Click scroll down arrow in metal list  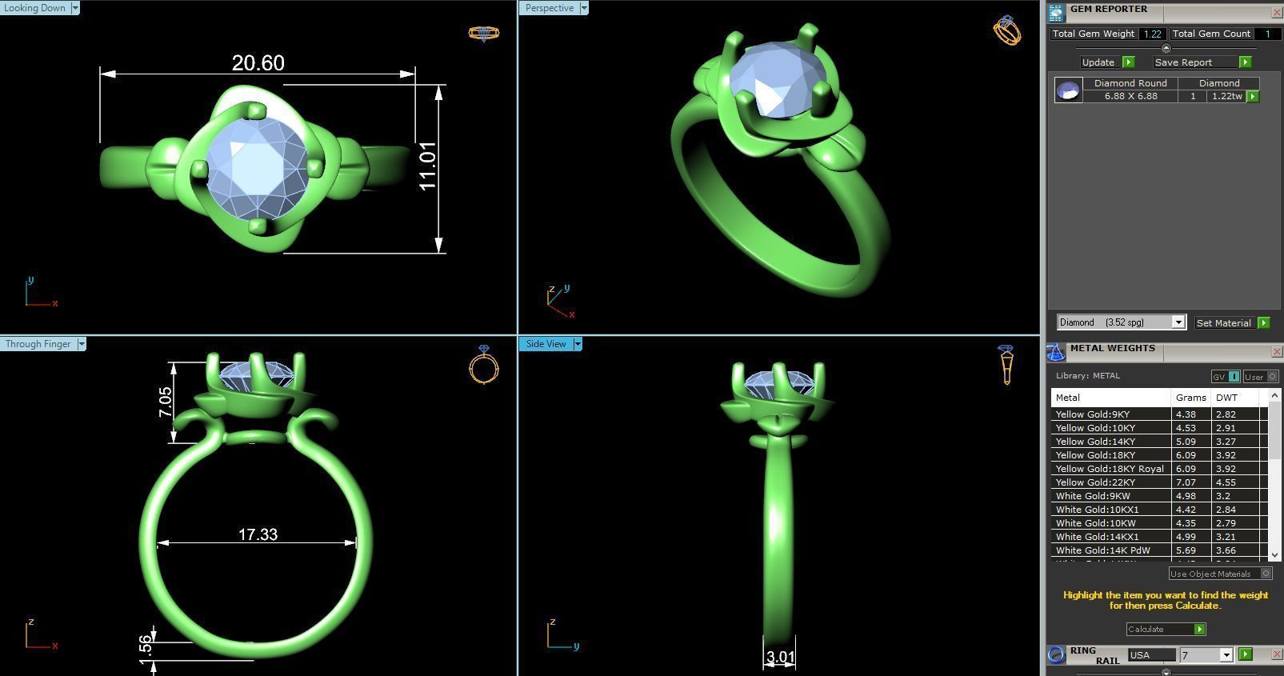(x=1274, y=554)
